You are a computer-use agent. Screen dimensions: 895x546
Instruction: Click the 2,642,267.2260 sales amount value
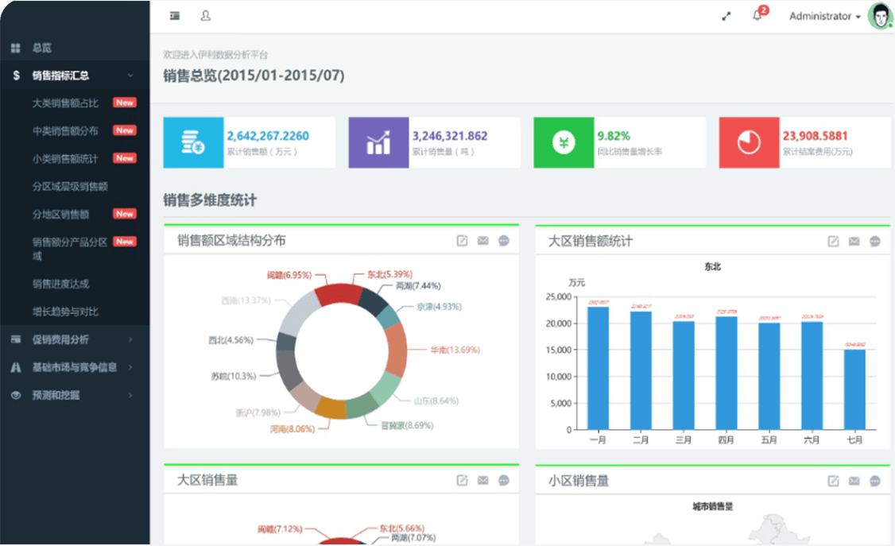tap(268, 136)
